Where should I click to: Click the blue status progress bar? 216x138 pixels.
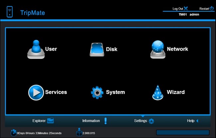point(183,132)
